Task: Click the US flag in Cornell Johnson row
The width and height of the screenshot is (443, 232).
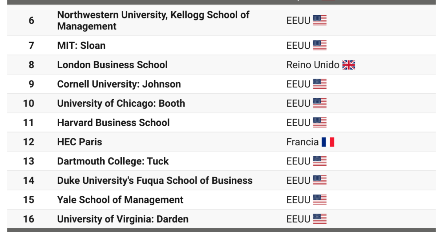Action: [x=320, y=84]
